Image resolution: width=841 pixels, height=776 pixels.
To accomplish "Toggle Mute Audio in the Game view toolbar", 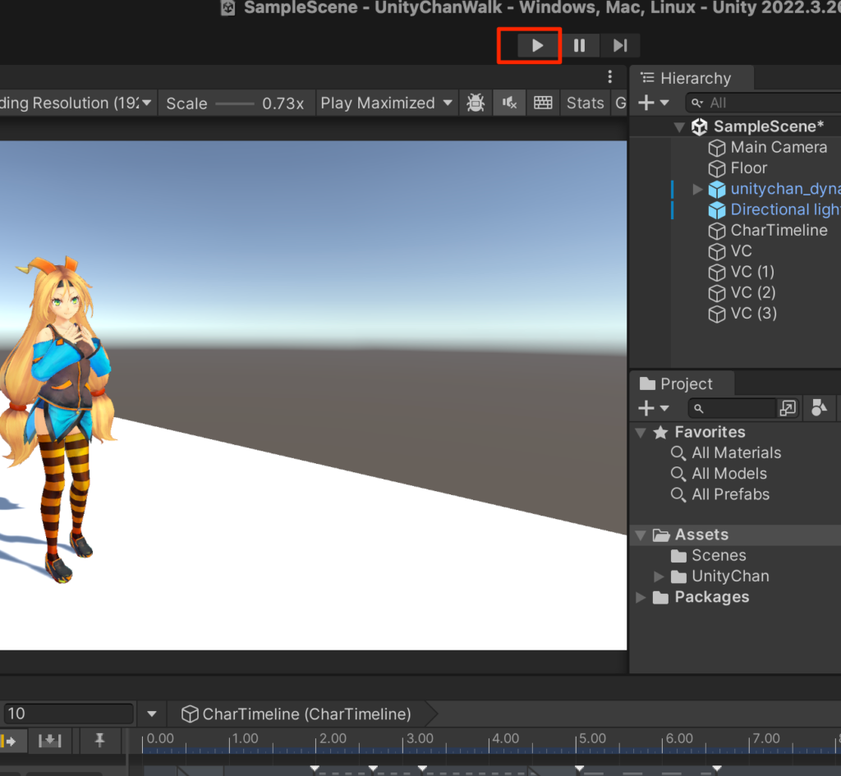I will [509, 103].
